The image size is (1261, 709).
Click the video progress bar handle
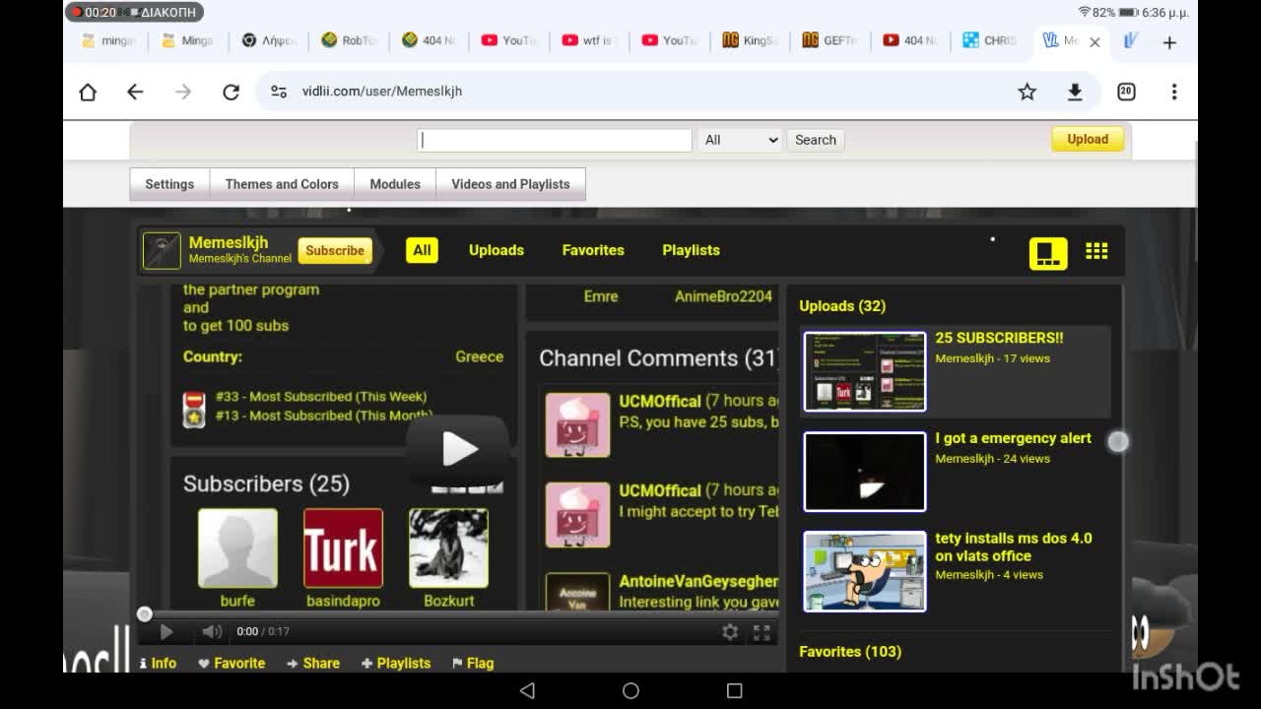[145, 614]
